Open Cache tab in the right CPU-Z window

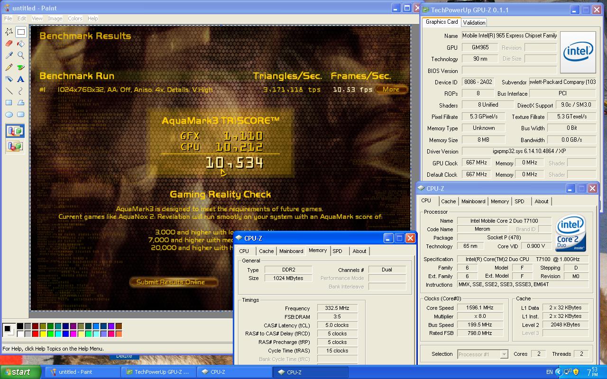(448, 201)
